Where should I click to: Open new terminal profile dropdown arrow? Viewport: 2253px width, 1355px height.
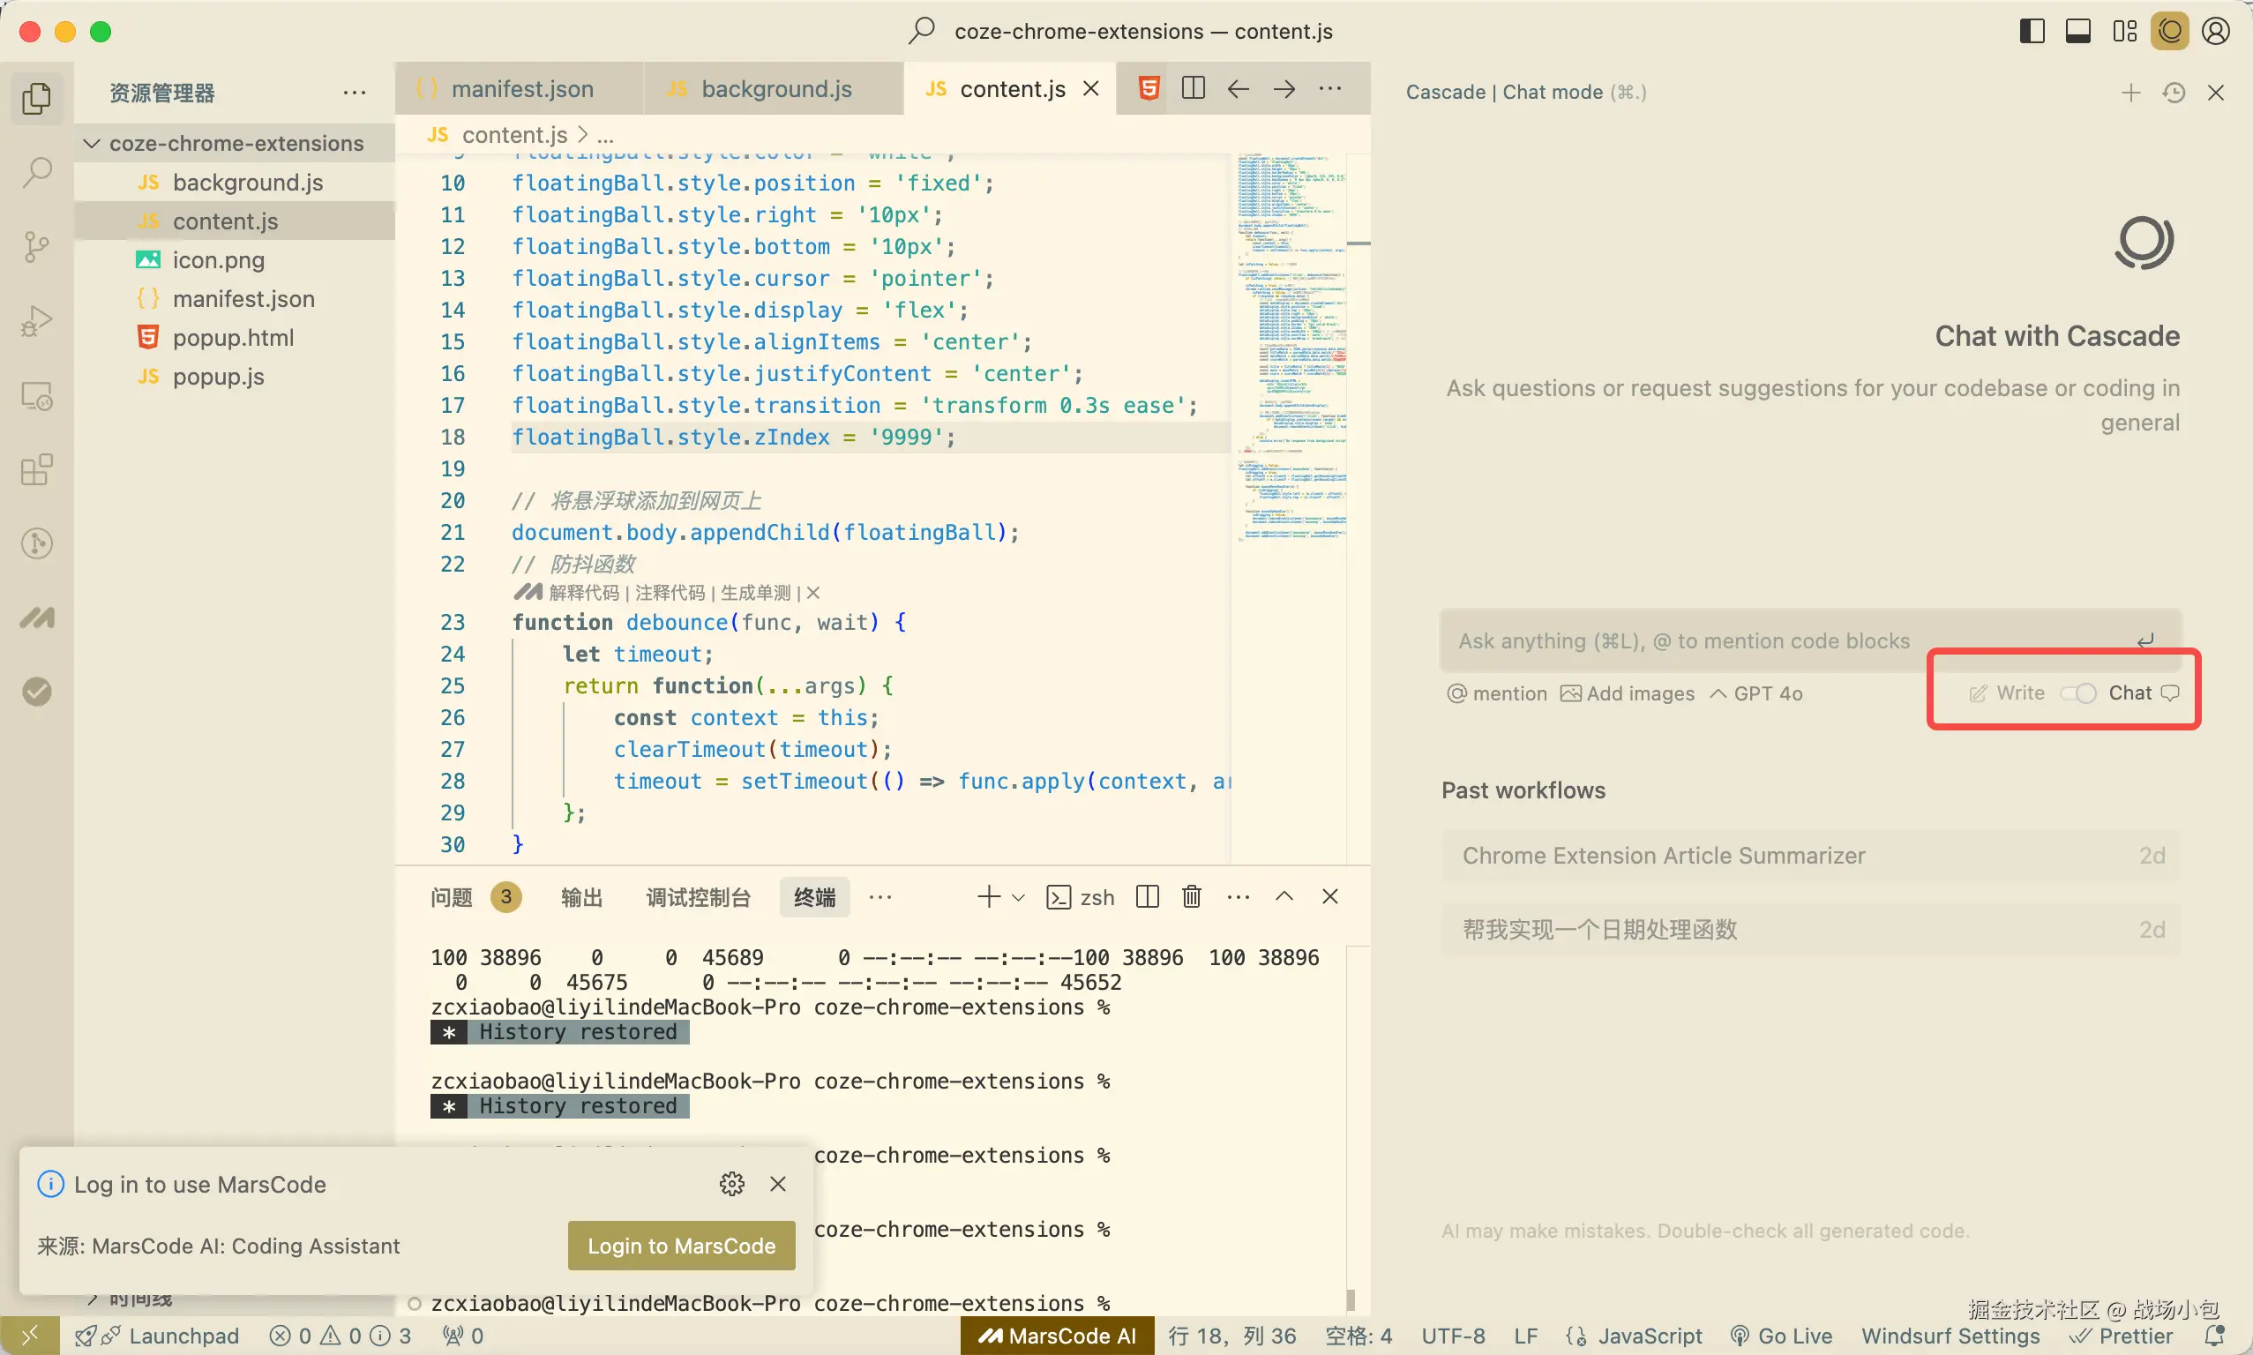click(x=1019, y=897)
